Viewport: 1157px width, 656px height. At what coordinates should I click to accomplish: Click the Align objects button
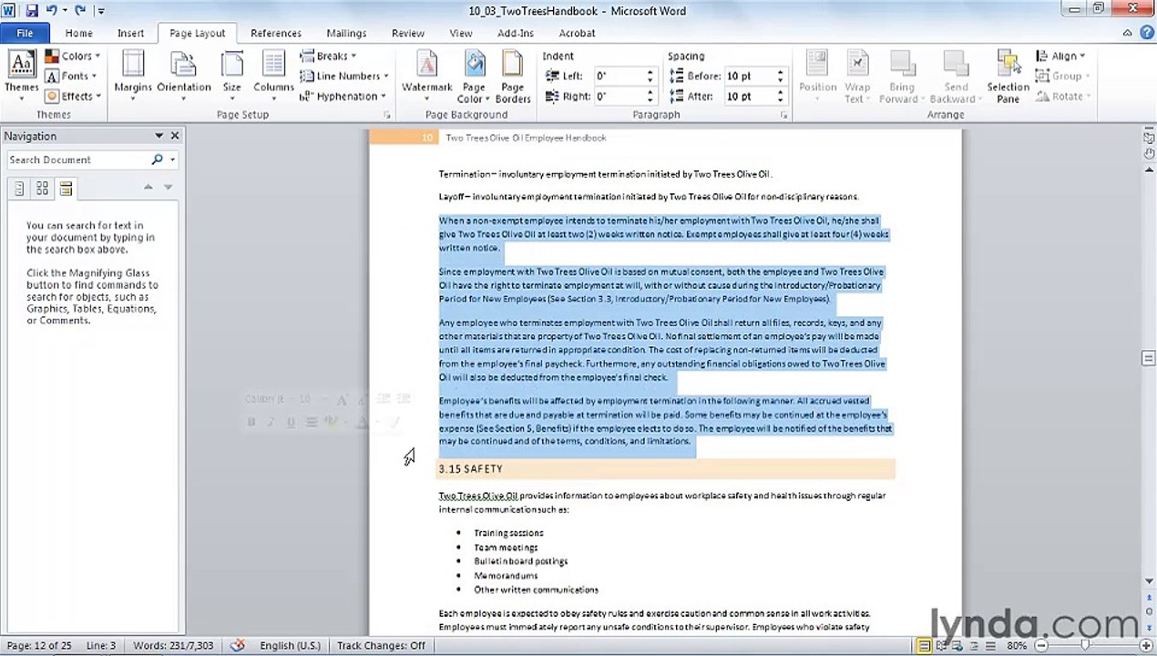click(x=1060, y=56)
